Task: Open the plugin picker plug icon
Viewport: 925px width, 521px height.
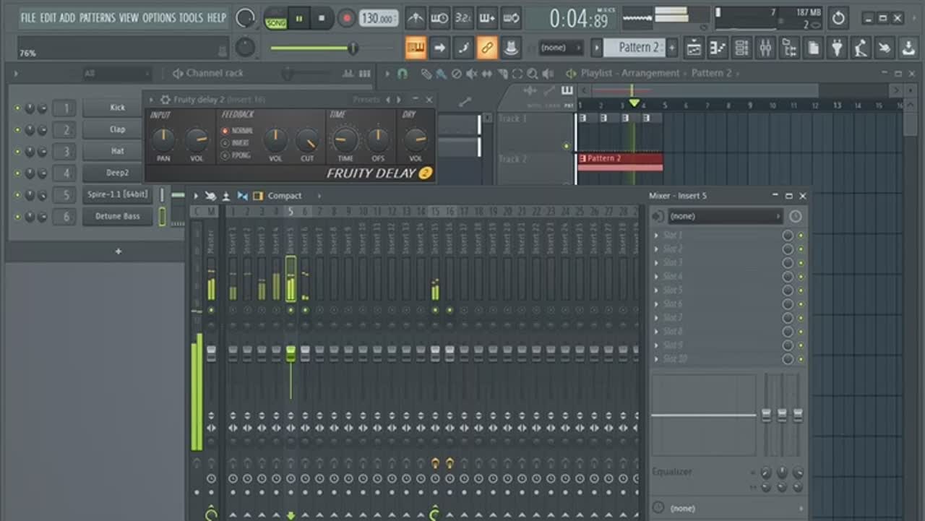Action: (x=837, y=48)
